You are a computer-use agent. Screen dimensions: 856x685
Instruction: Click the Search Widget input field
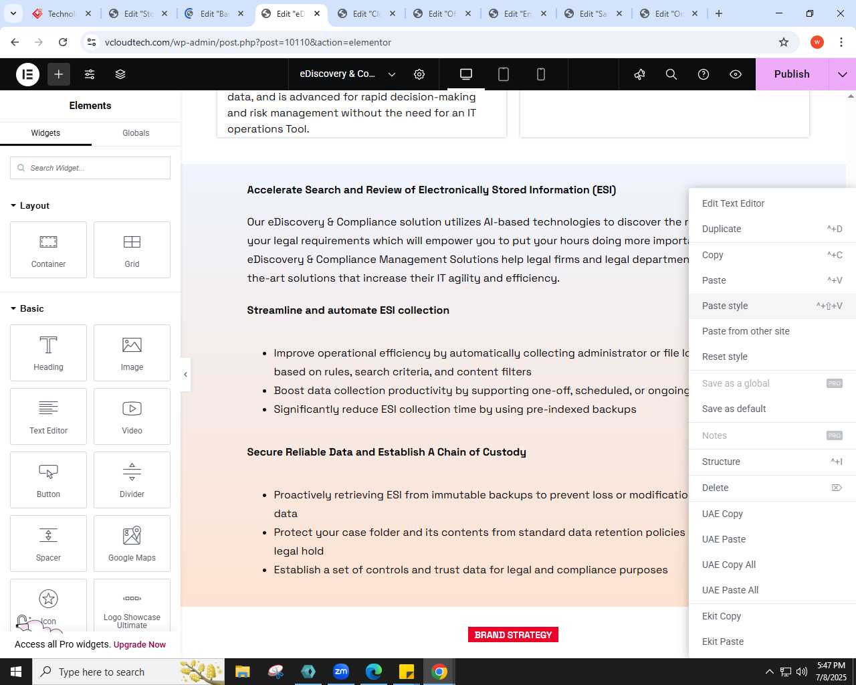(90, 168)
